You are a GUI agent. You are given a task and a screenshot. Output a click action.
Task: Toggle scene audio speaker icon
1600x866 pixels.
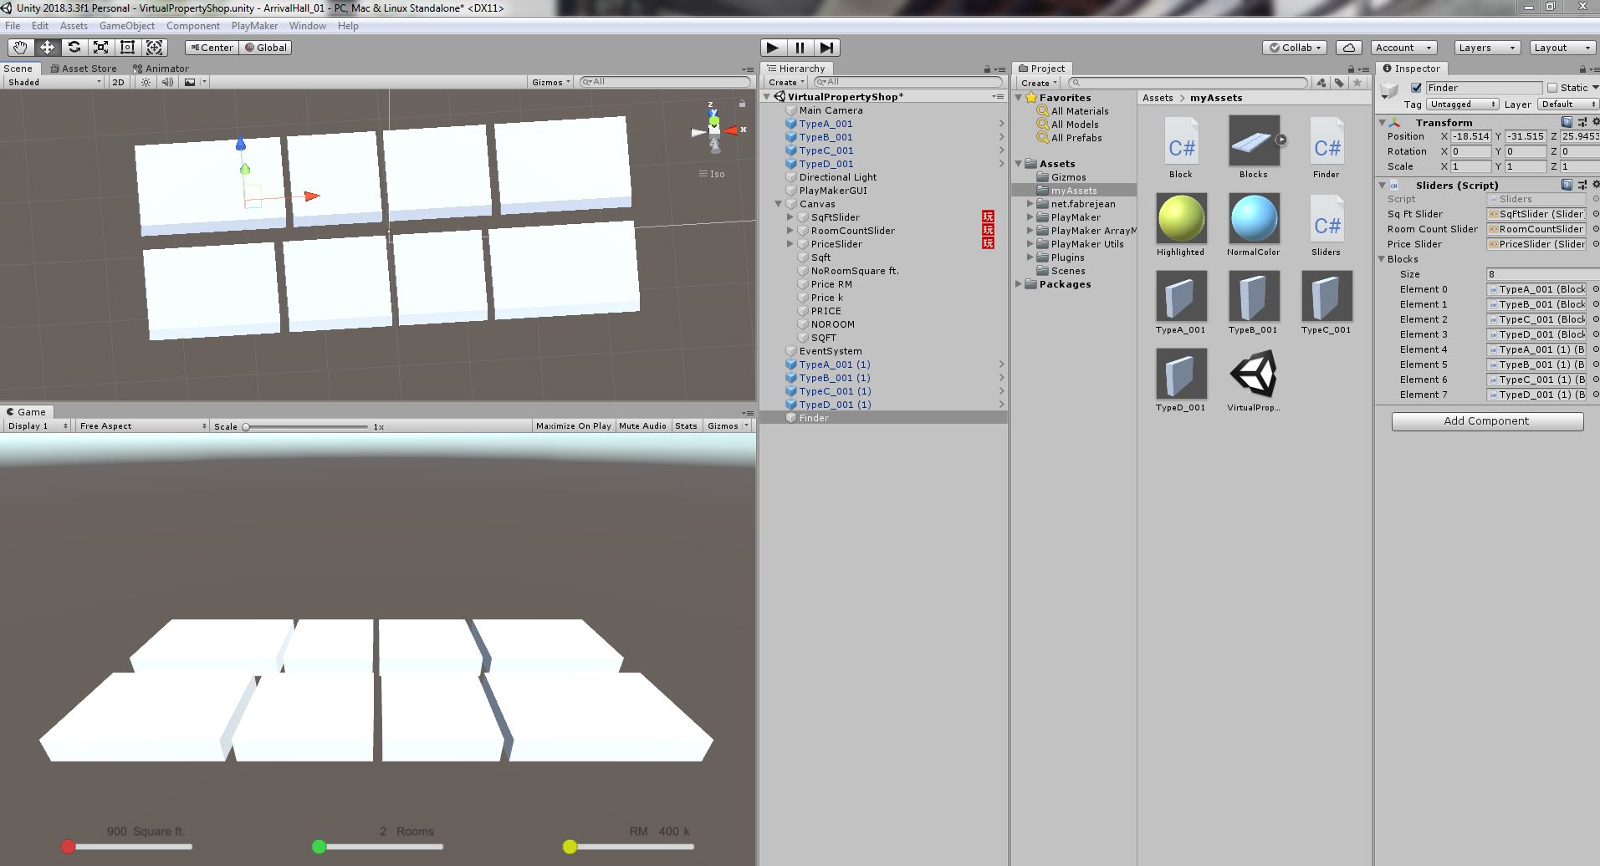167,82
